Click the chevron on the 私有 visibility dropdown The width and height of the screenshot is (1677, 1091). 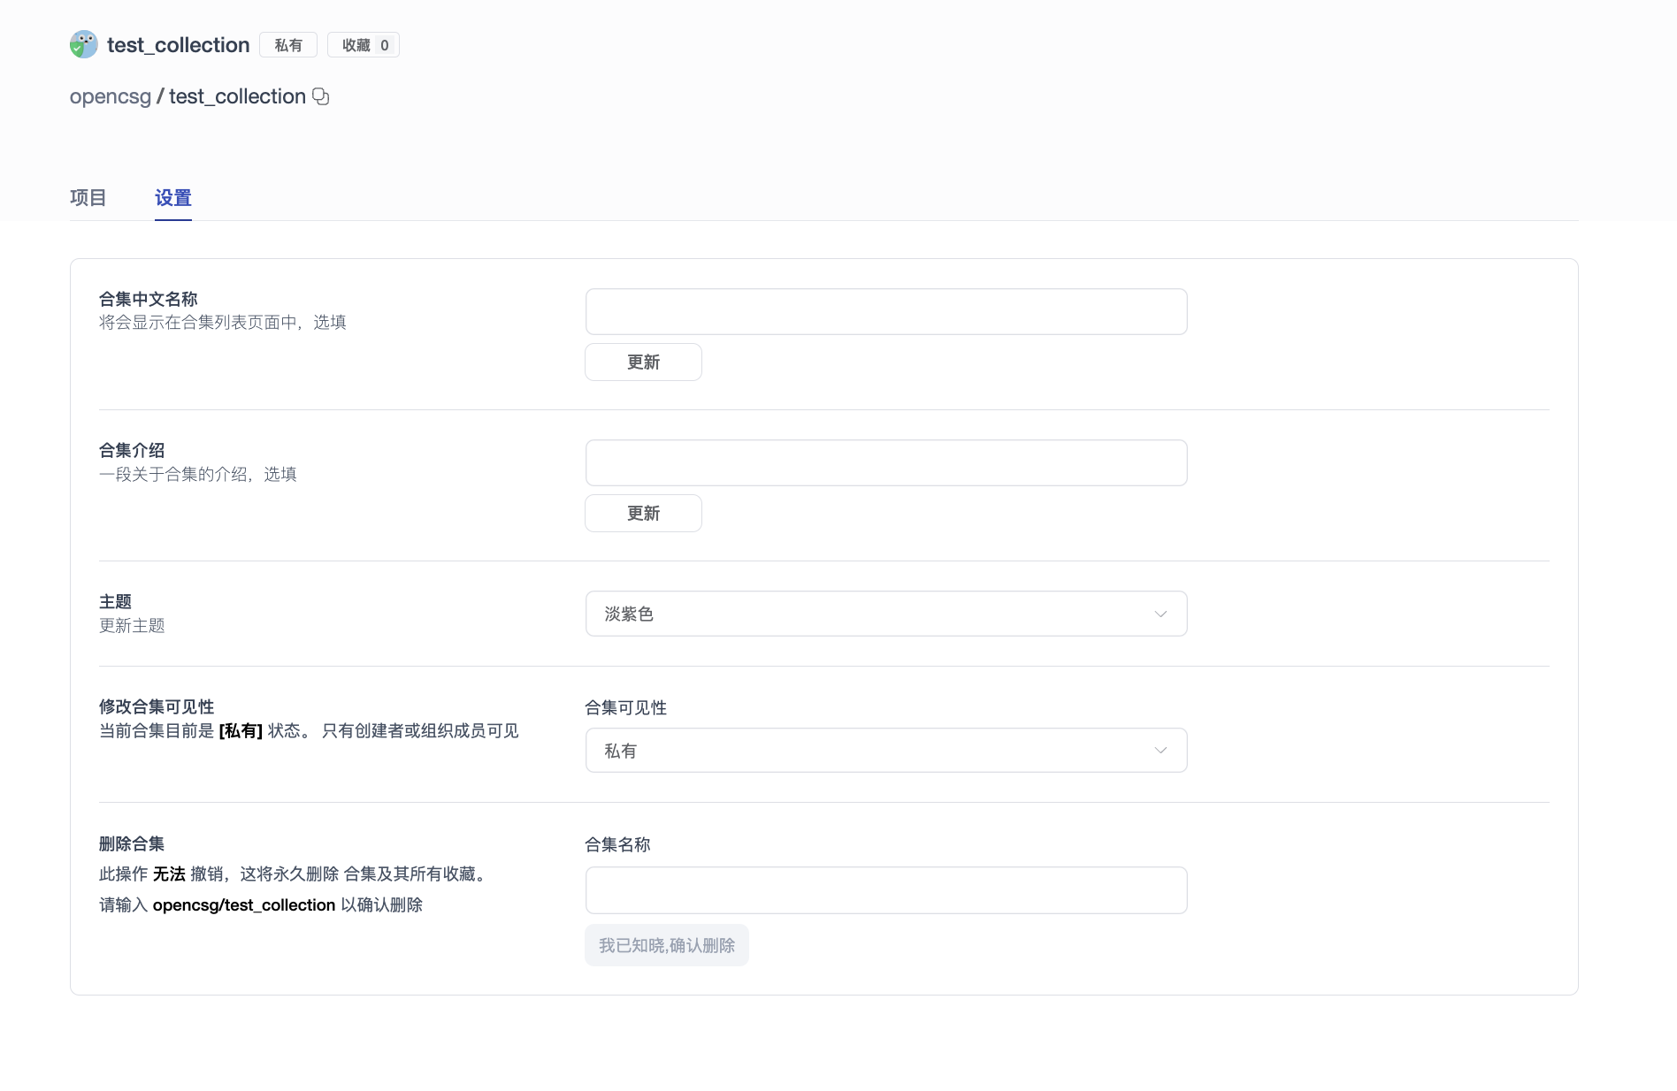click(1160, 751)
